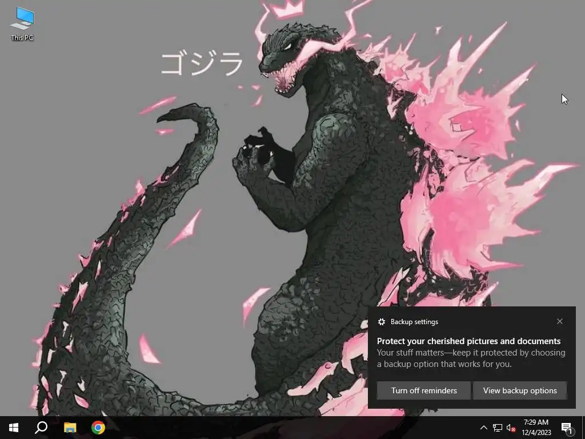Click the Show desktop strip at taskbar end

tap(583, 428)
